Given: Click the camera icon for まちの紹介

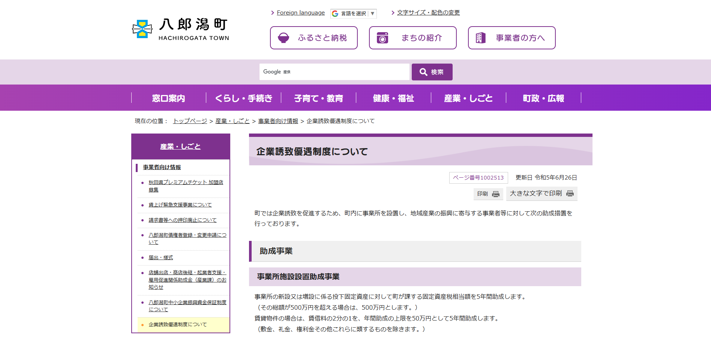Looking at the screenshot, I should pos(382,38).
